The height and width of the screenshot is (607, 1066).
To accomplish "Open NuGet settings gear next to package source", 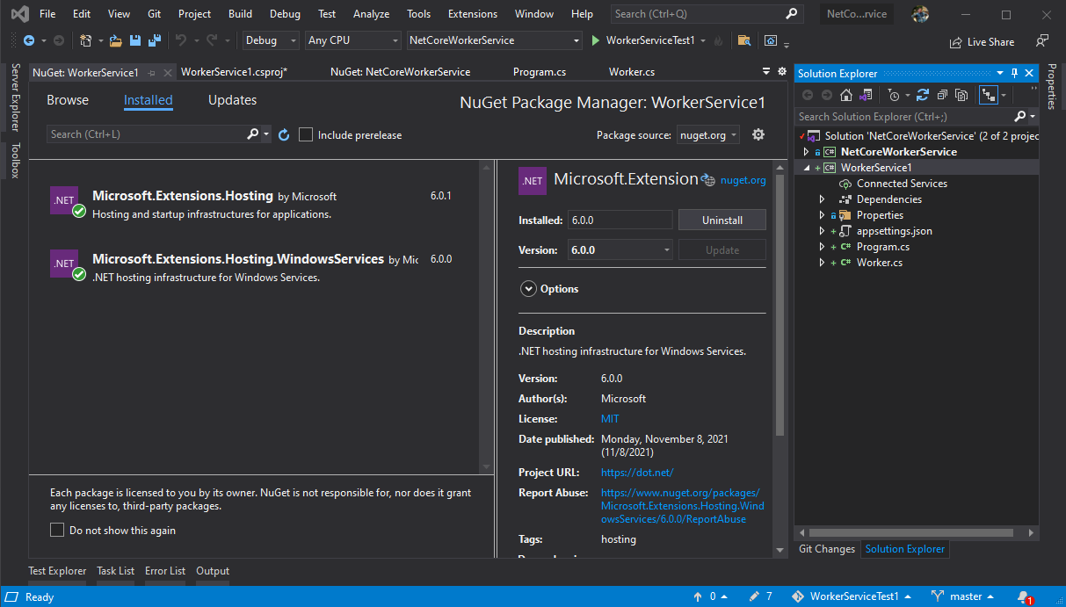I will (758, 134).
